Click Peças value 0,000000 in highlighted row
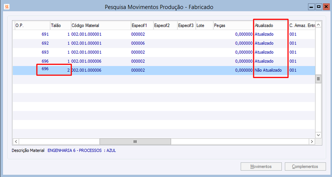Screen dimensions: 332x177 coord(244,70)
